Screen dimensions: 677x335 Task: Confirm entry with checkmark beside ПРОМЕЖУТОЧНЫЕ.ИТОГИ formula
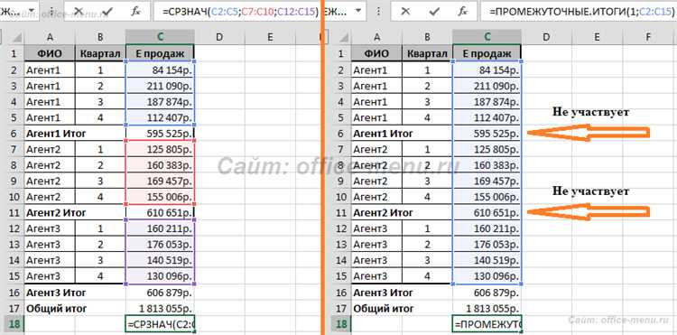pos(434,11)
